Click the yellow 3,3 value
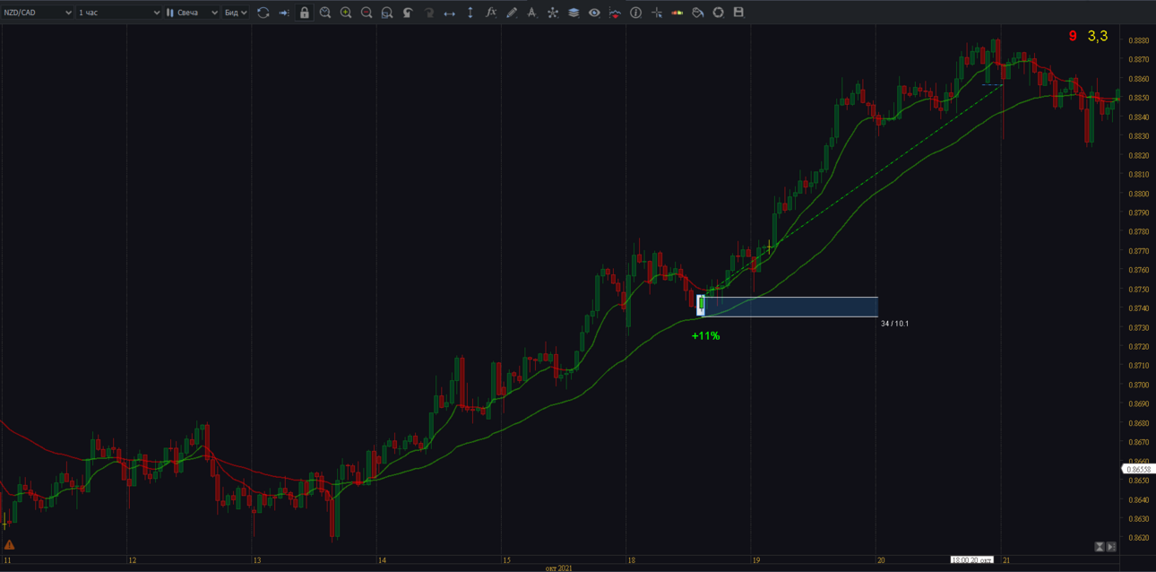Viewport: 1156px width, 572px height. [1098, 36]
